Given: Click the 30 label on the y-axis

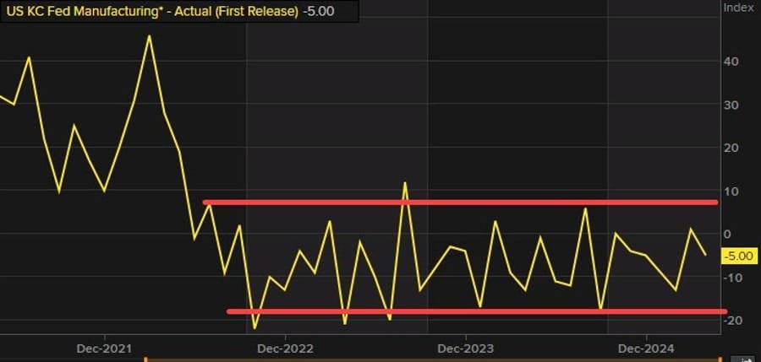Looking at the screenshot, I should coord(731,105).
